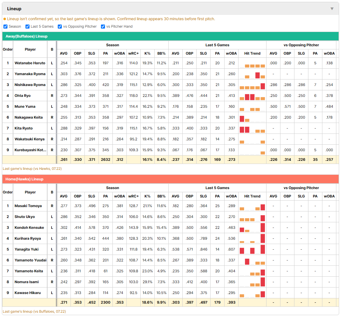
Task: Click the orange warning dot icon
Action: 5,19
